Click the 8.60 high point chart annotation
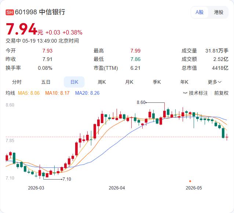 (141, 102)
